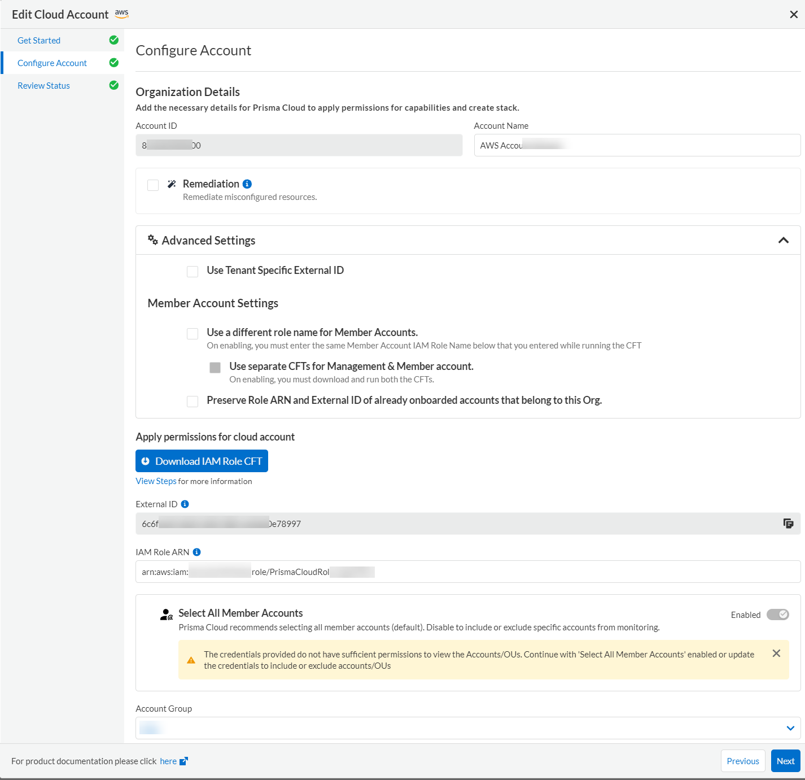The width and height of the screenshot is (805, 780).
Task: Click the member accounts user icon
Action: pyautogui.click(x=167, y=615)
